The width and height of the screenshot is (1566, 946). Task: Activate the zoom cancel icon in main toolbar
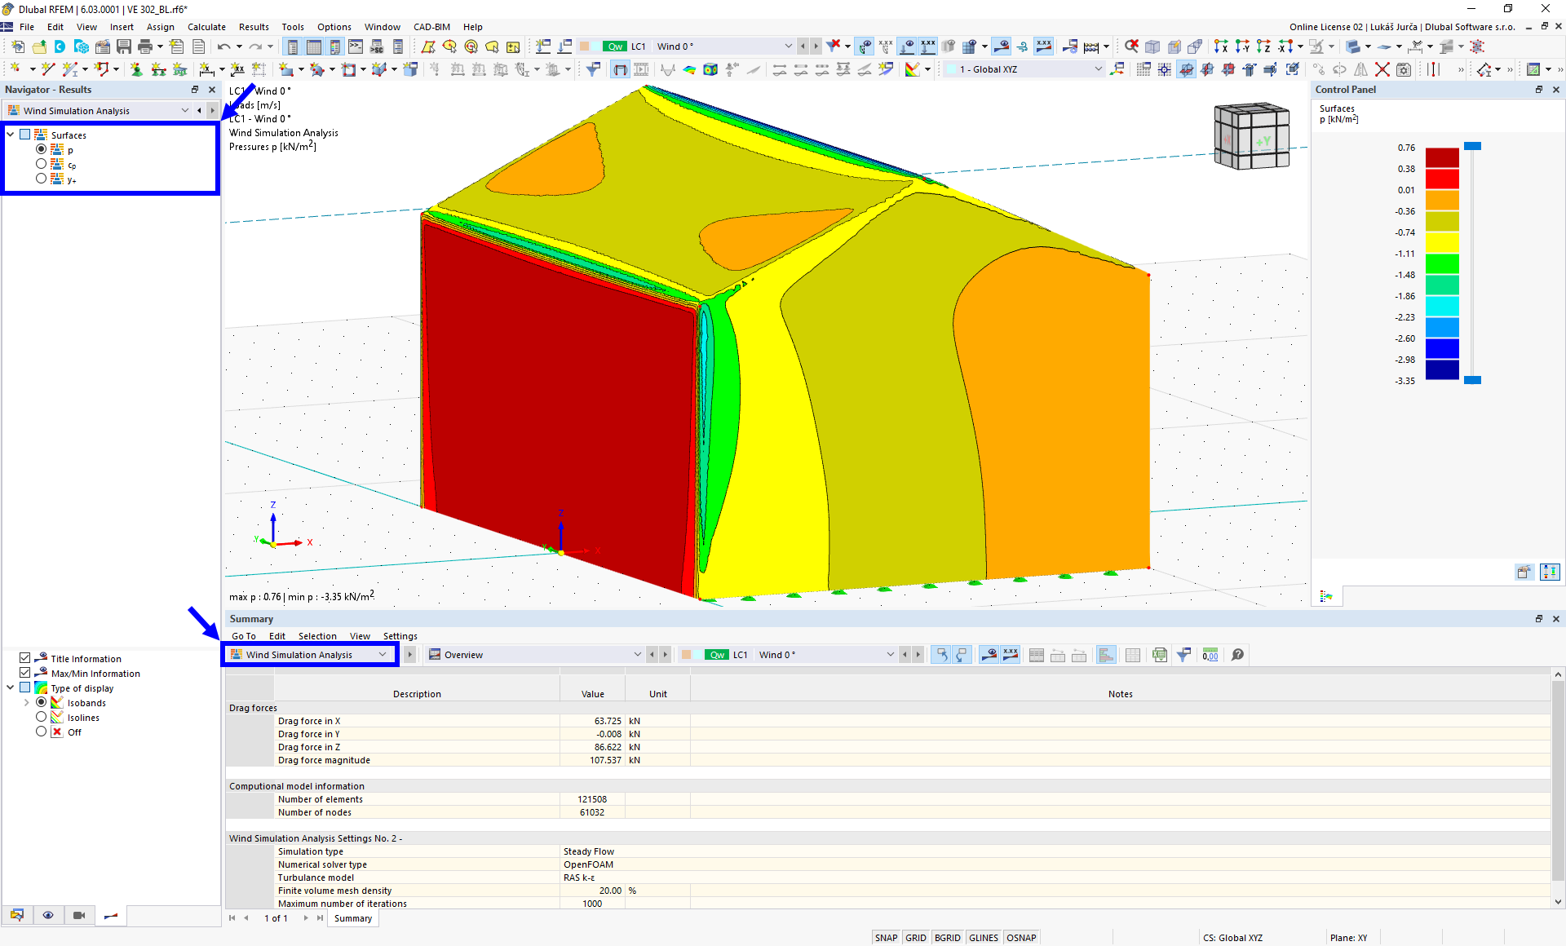(x=1132, y=46)
